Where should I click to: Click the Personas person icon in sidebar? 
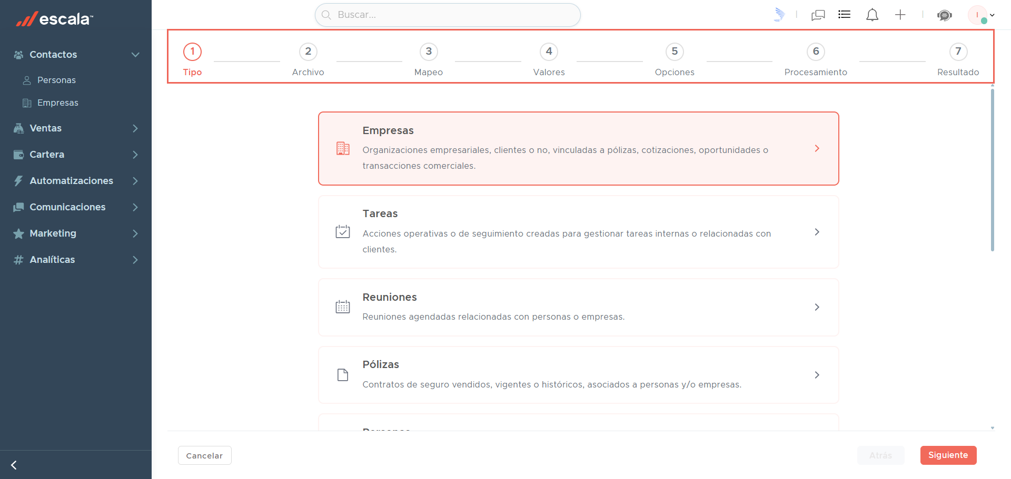[27, 80]
